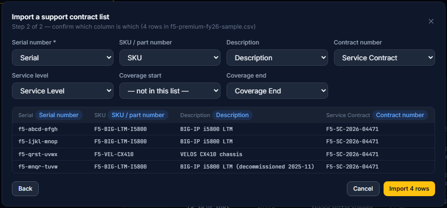Viewport: 447px width, 208px height.
Task: Open the Serial number column dropdown
Action: [x=63, y=58]
